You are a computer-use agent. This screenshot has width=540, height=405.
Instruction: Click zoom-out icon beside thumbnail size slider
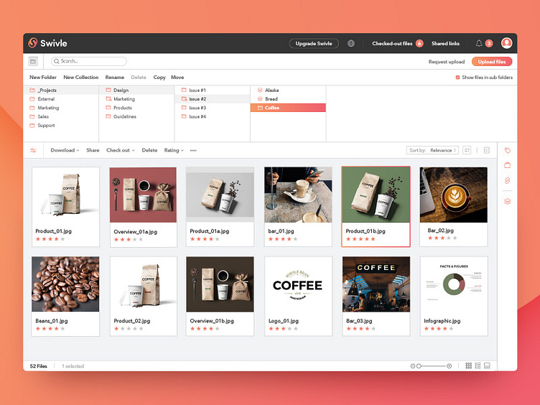point(412,366)
